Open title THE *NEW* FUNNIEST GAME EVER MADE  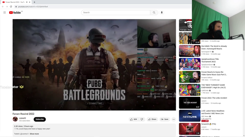tap(213, 86)
